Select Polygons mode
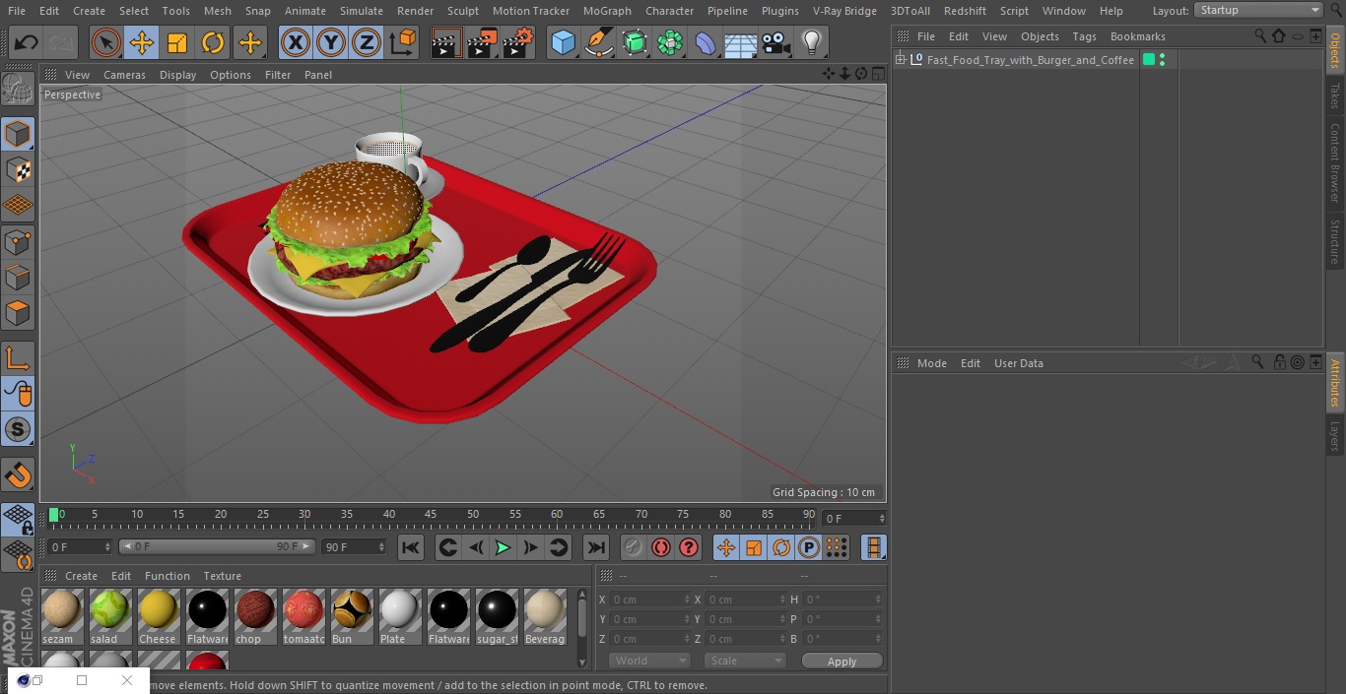Screen dimensions: 1346x694 pos(18,314)
